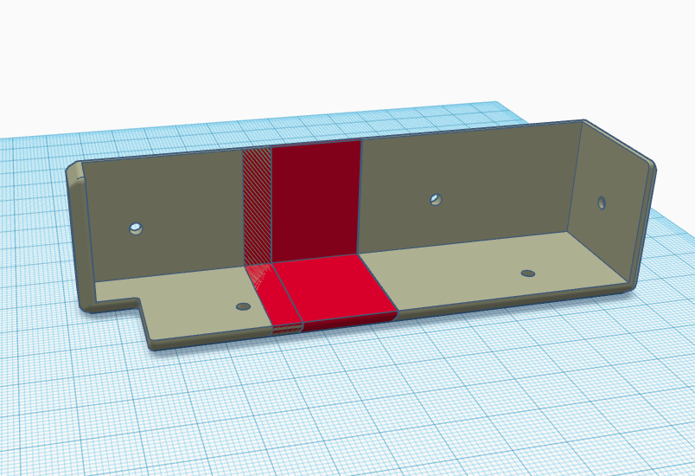The height and width of the screenshot is (476, 695).
Task: Click the hole in right back wall
Action: pyautogui.click(x=437, y=200)
